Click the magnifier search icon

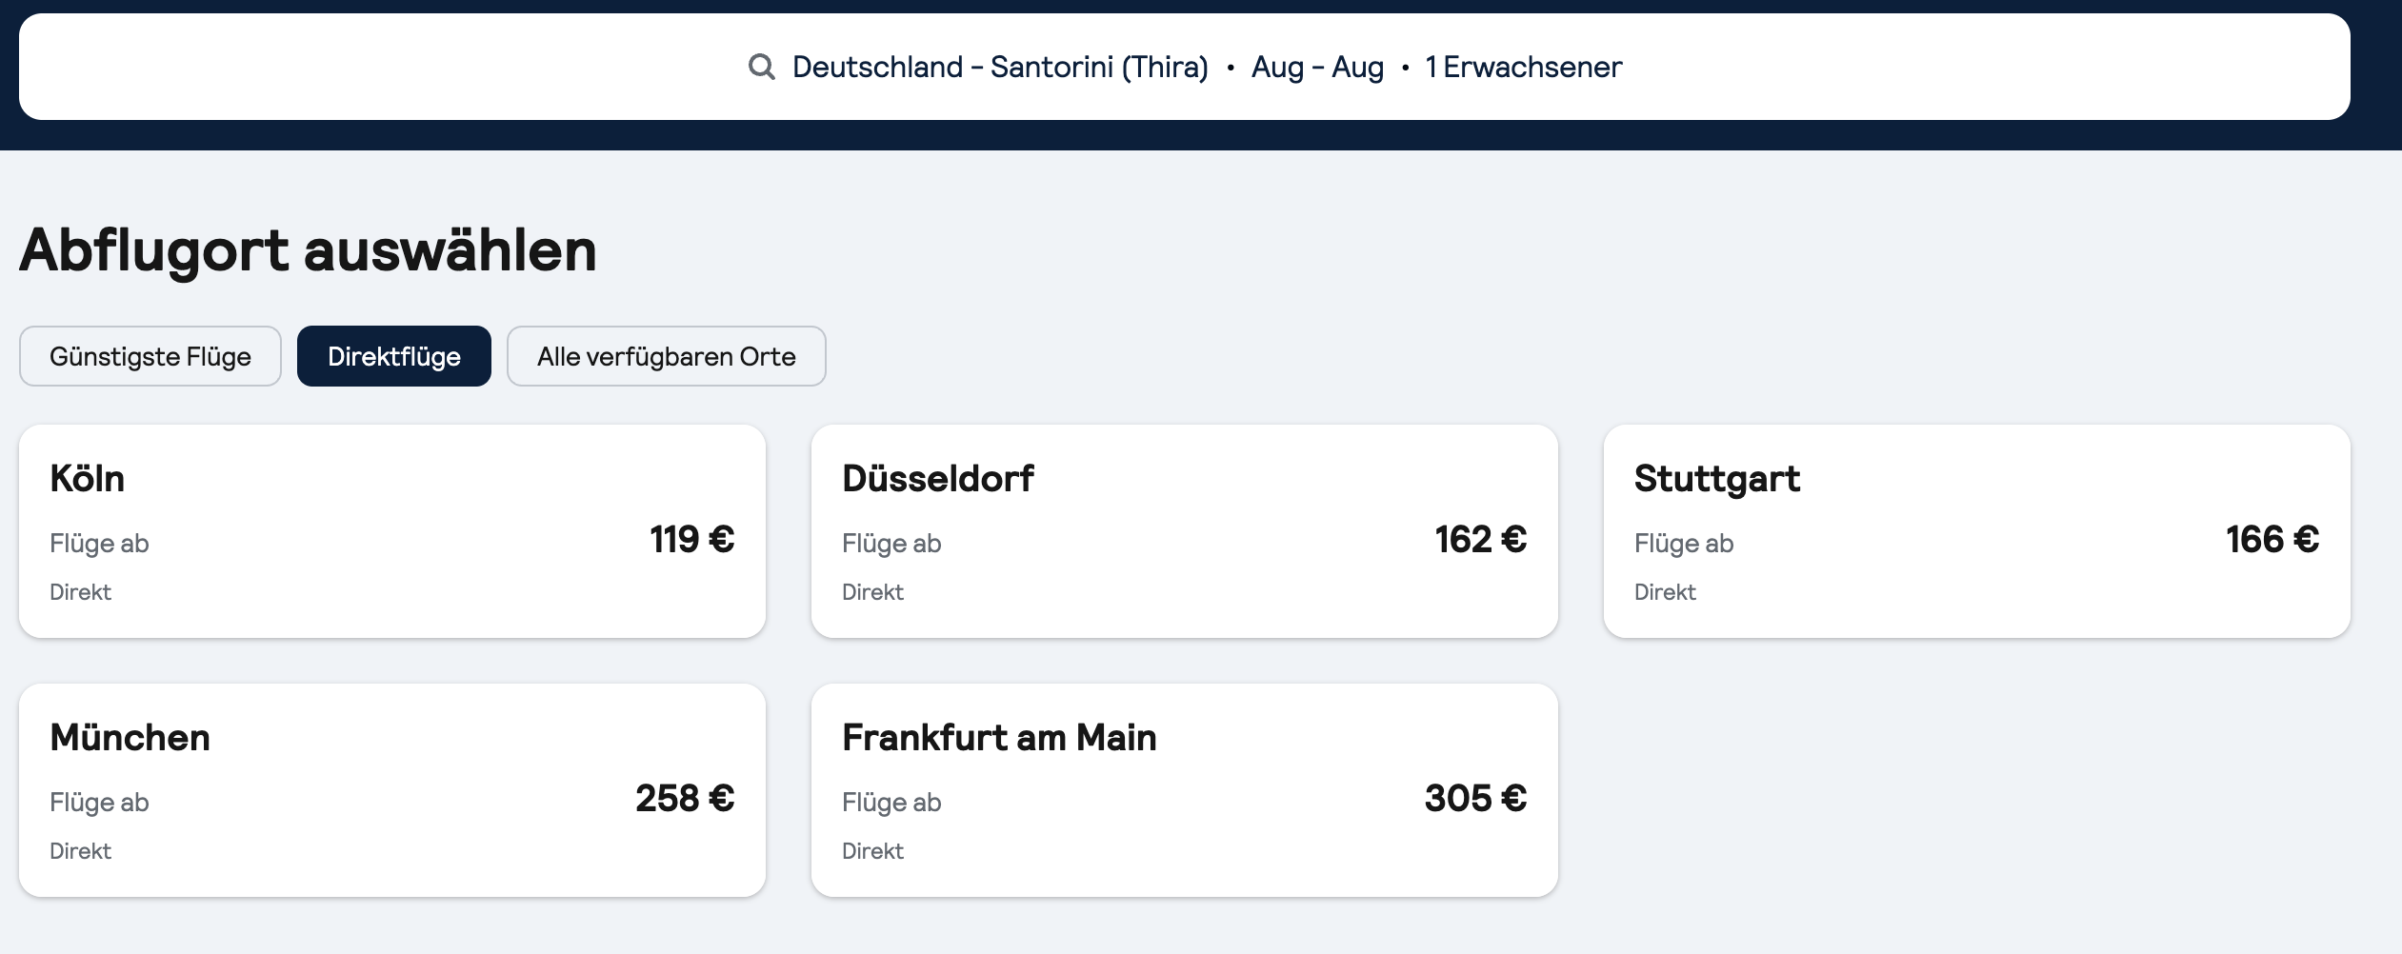pos(761,67)
